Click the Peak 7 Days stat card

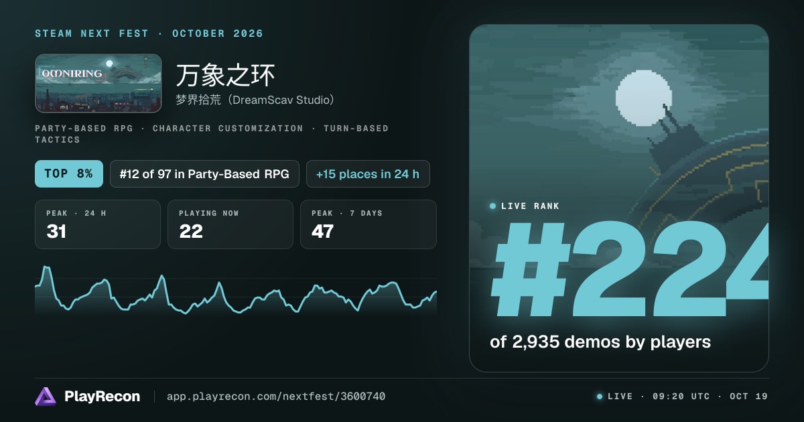[x=368, y=224]
